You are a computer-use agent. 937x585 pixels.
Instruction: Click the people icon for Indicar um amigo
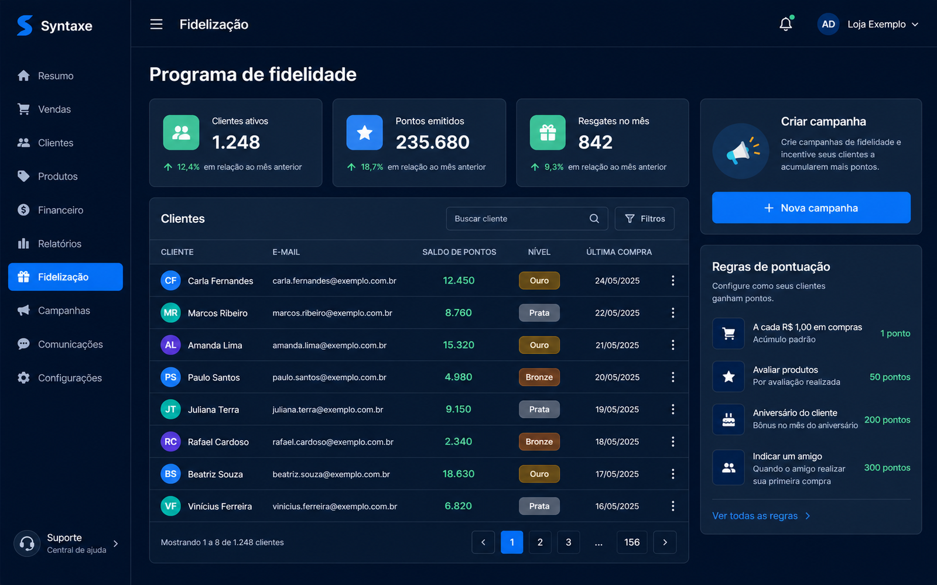click(729, 467)
